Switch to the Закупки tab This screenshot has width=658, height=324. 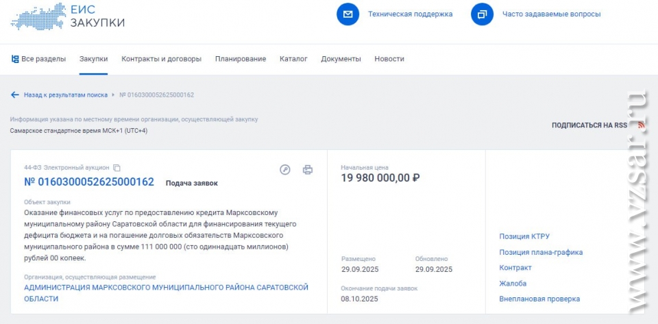(93, 59)
